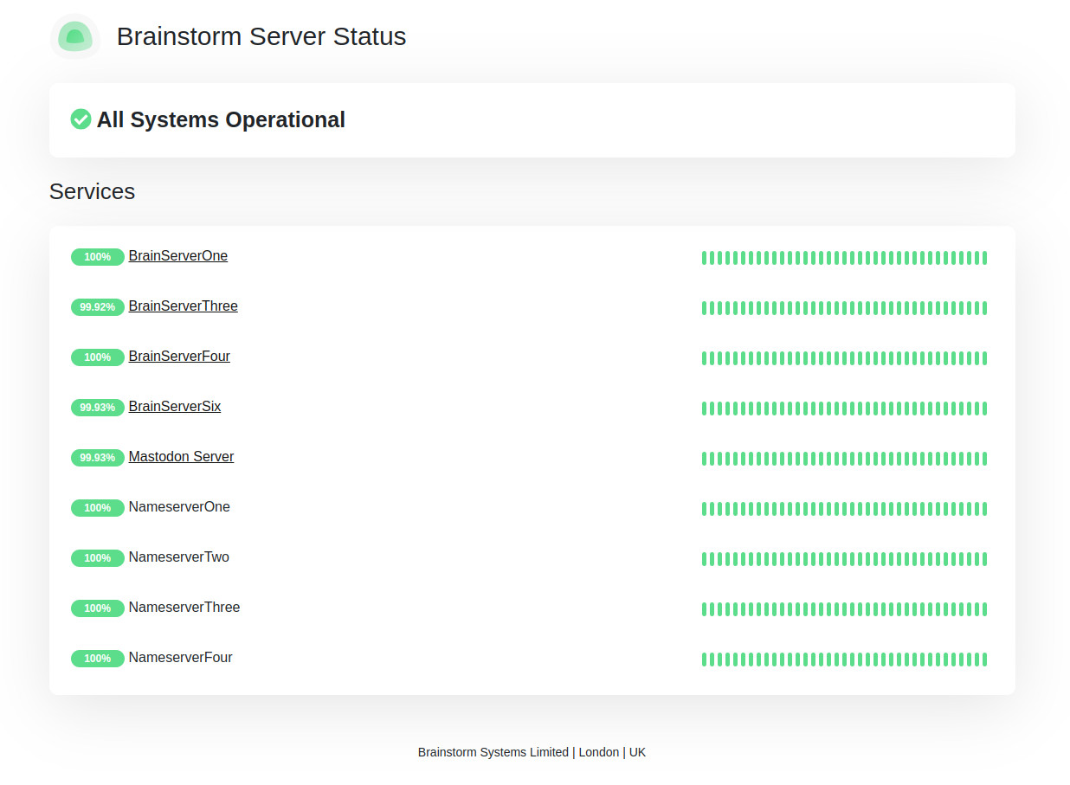Click the Mastodon Server 99.93% uptime badge
The height and width of the screenshot is (785, 1070).
click(98, 458)
